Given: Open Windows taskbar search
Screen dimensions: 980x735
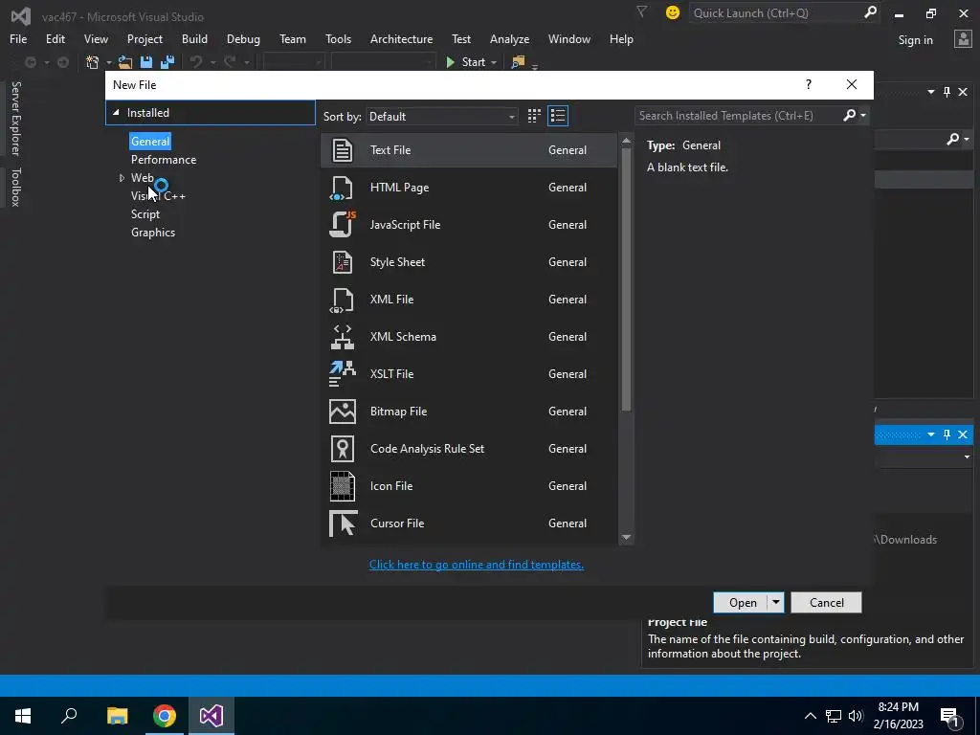Looking at the screenshot, I should (x=69, y=716).
